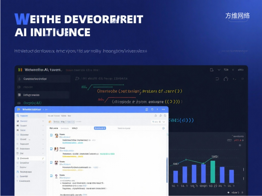Expand the first sidebar item's chevron in light window
Screen dimensions: 262x196
click(x=43, y=121)
